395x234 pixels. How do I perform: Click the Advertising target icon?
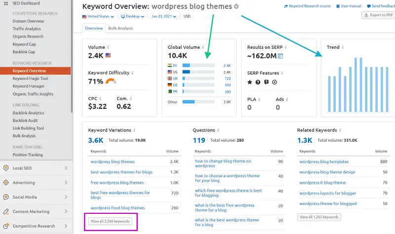(6, 182)
